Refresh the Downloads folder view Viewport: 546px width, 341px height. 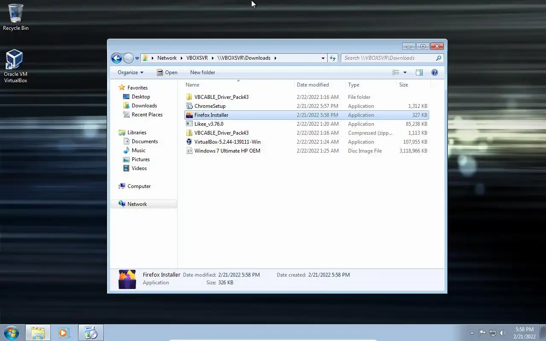[x=333, y=58]
